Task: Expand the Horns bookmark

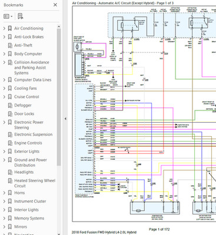Action: [x=4, y=193]
